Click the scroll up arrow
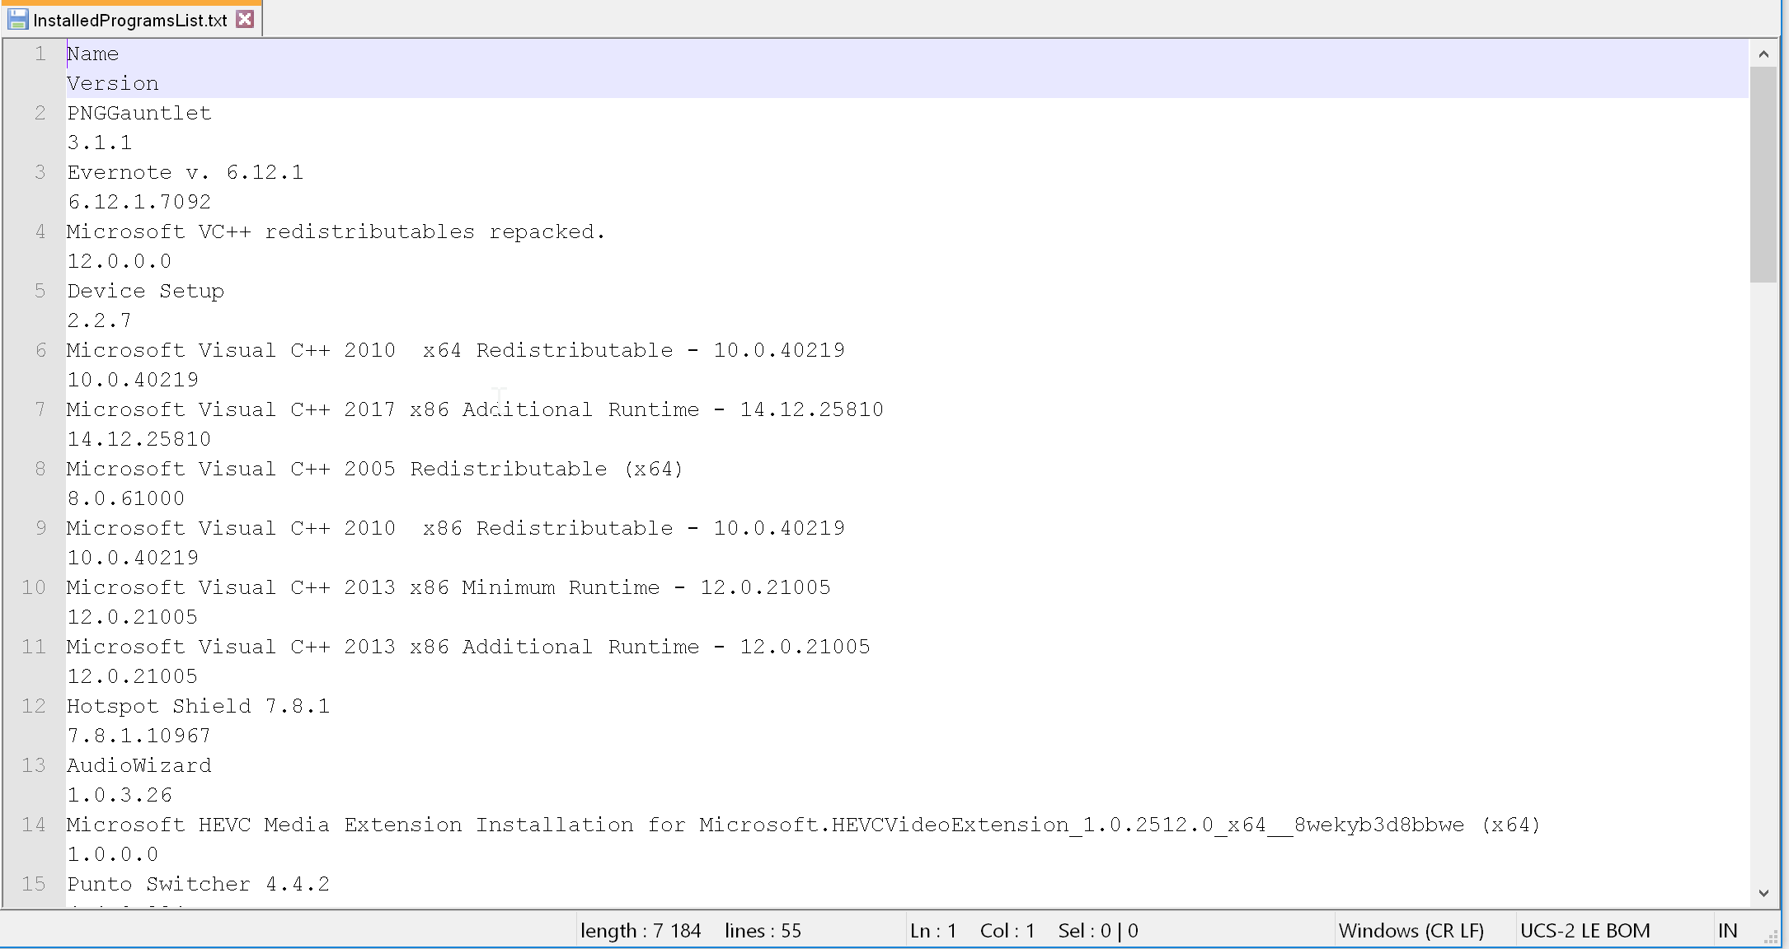The height and width of the screenshot is (949, 1789). tap(1763, 54)
